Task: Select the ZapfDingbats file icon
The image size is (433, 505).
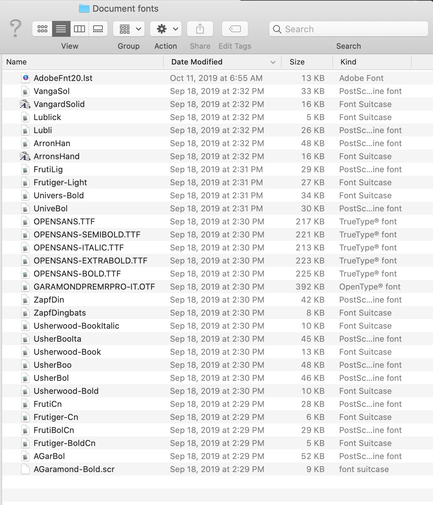Action: coord(25,313)
